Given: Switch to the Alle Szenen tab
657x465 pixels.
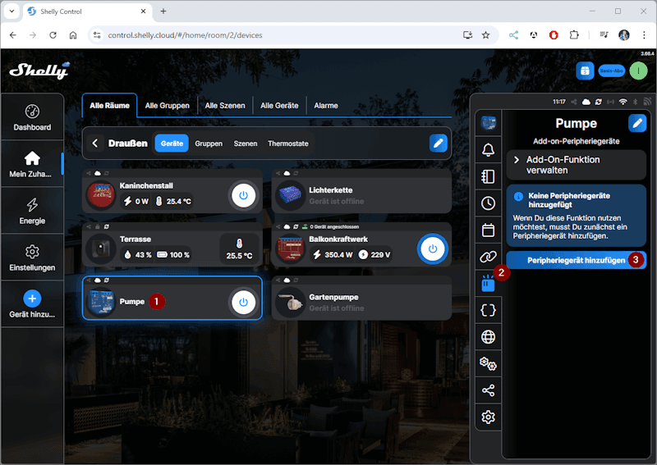Looking at the screenshot, I should pos(223,106).
